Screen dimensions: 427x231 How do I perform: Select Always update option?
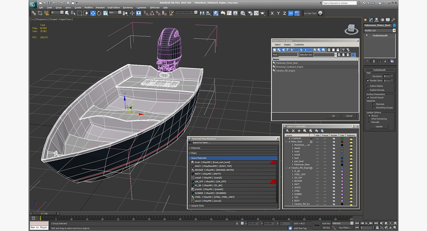369,115
